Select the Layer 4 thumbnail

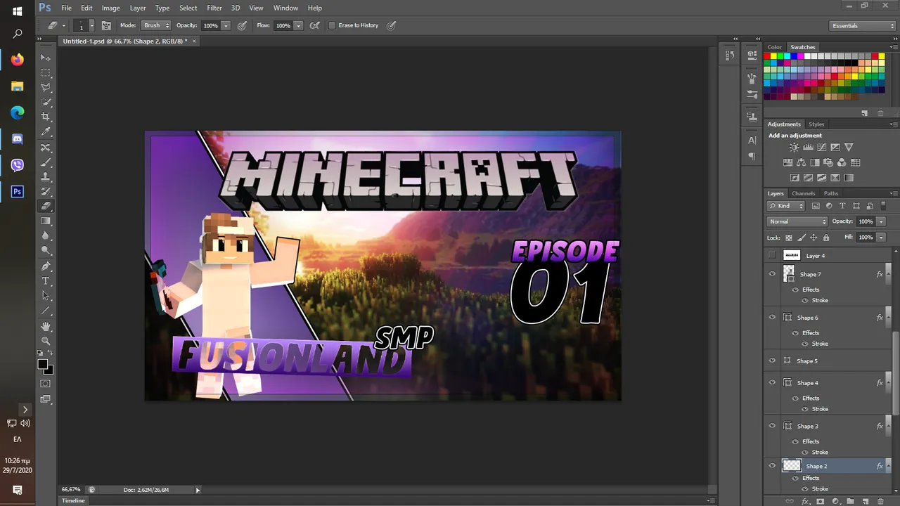(792, 256)
